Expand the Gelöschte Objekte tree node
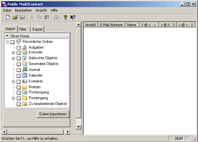Screen dimensions: 198x142 pos(13,58)
